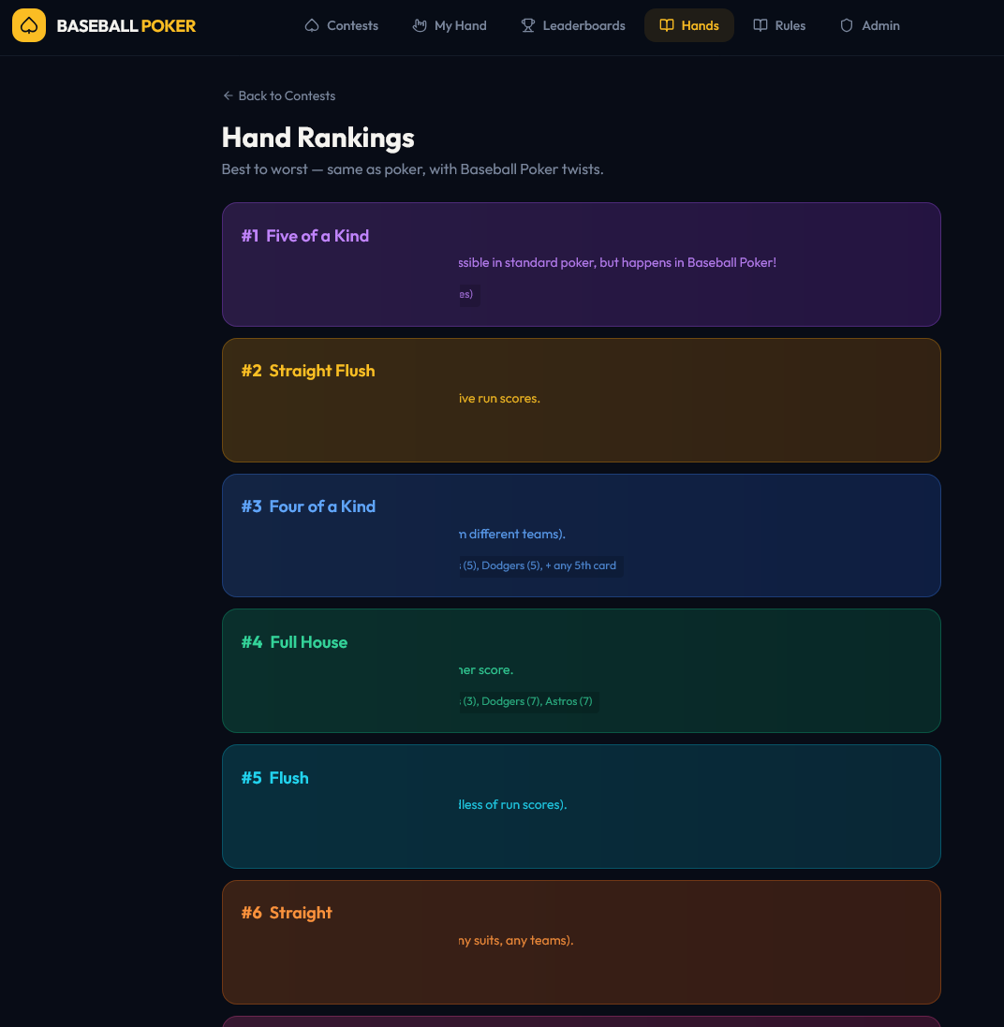Click the Four of a Kind example chip
Viewport: 1004px width, 1027px height.
[540, 565]
